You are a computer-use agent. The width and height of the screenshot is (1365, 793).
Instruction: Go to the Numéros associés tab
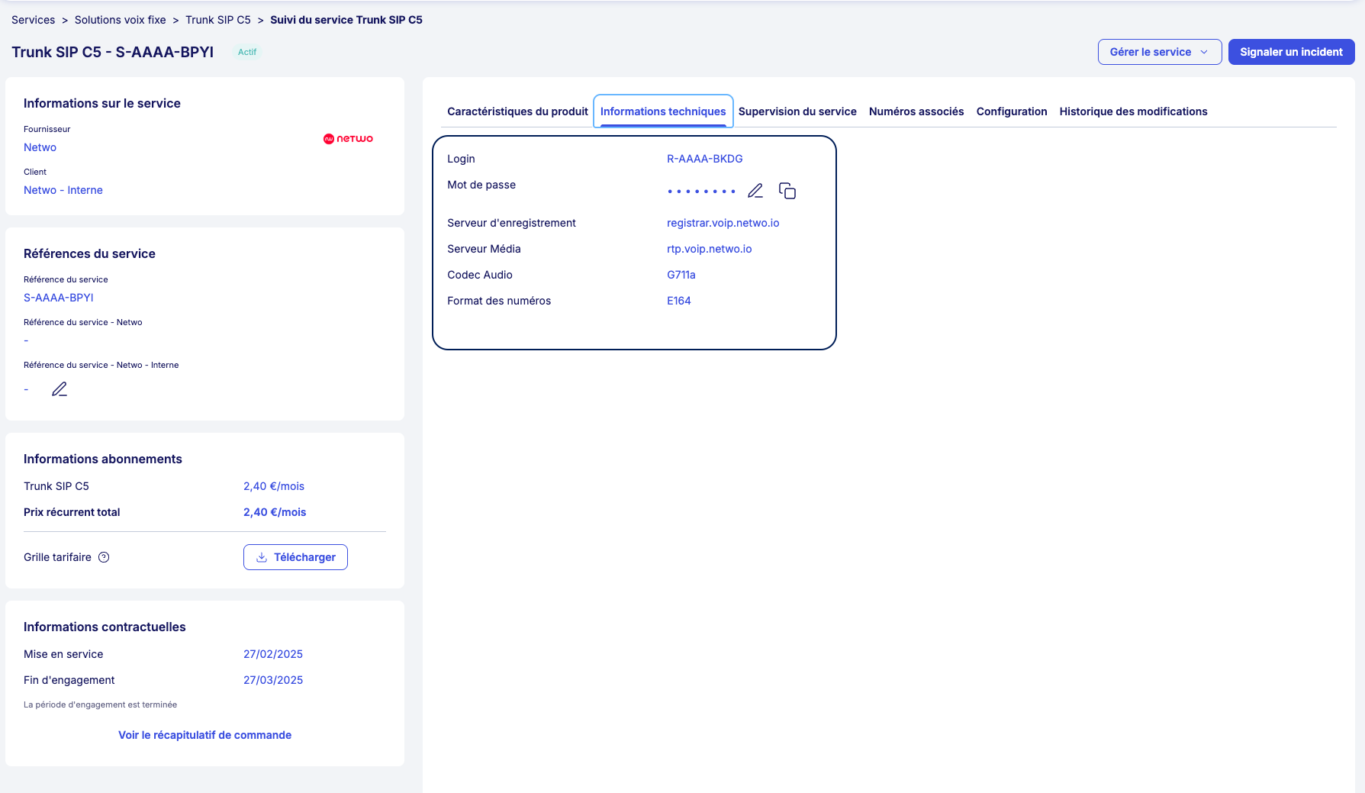[916, 111]
